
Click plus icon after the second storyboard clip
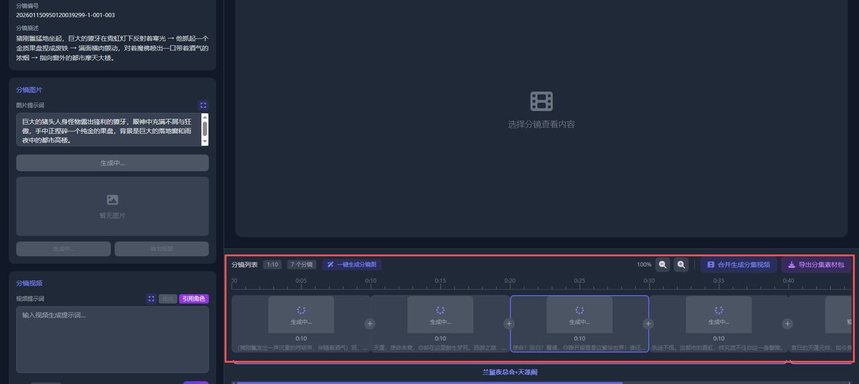(x=509, y=324)
